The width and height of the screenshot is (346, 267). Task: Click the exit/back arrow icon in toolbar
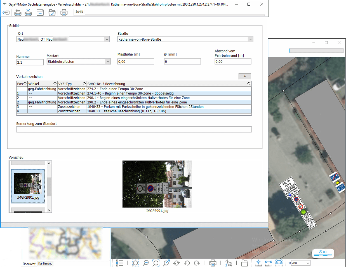pyautogui.click(x=6, y=13)
